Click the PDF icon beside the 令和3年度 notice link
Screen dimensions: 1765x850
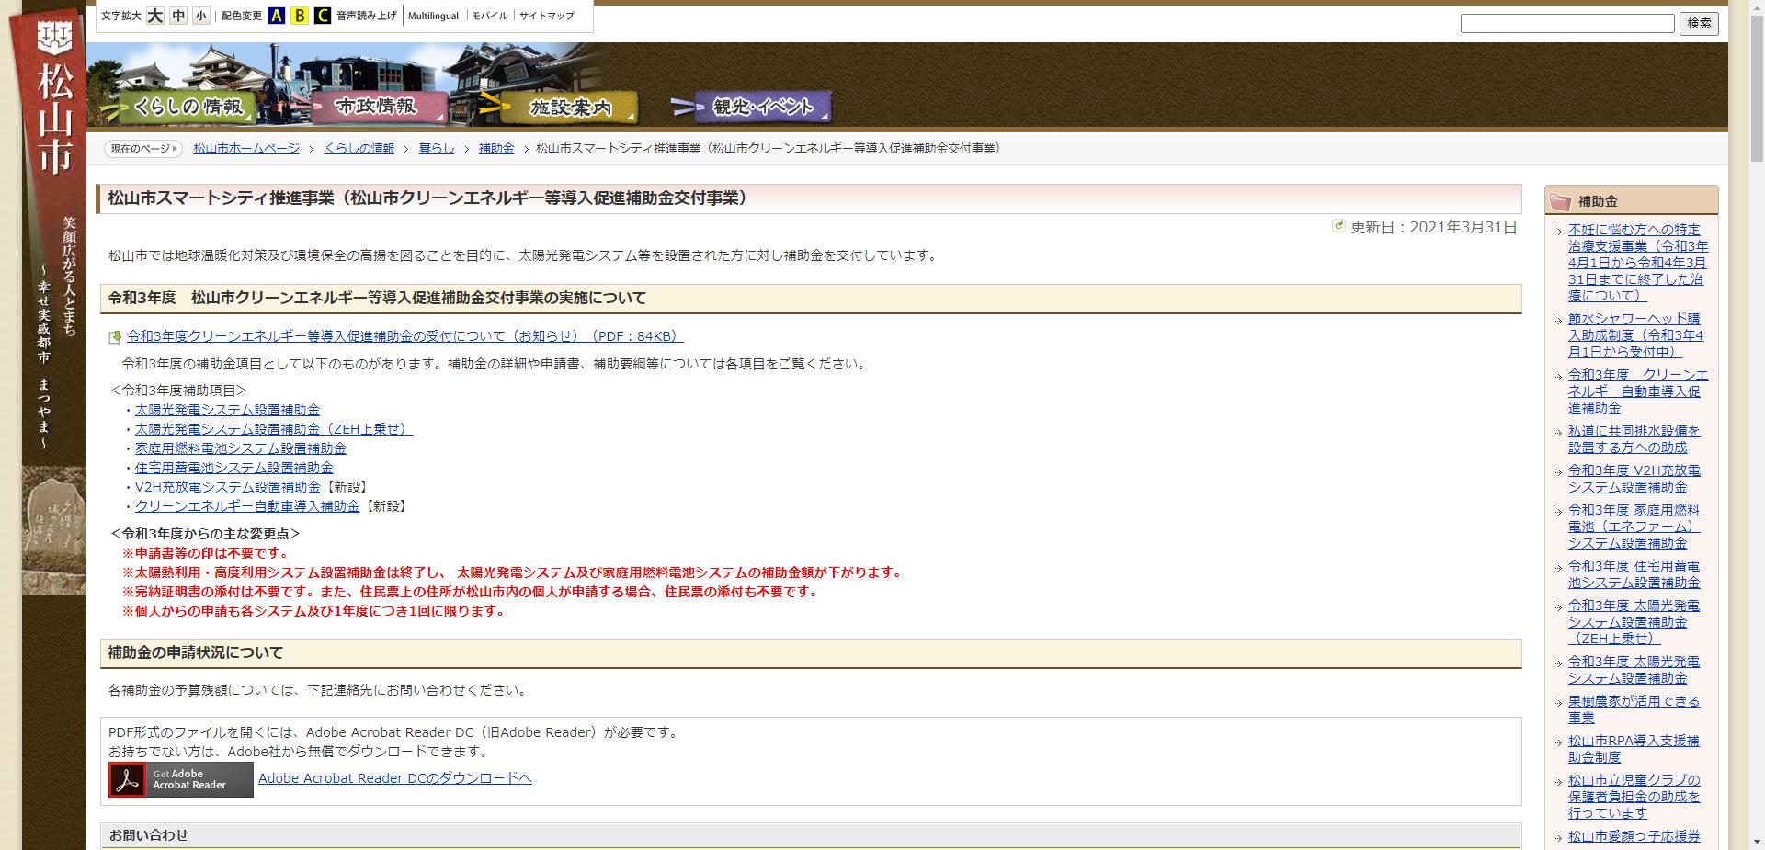[116, 336]
